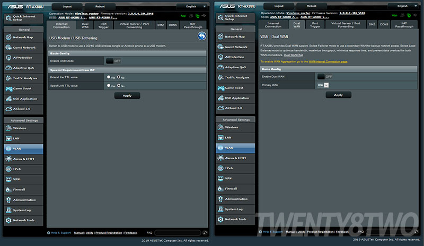Open LAN settings icon in left window
This screenshot has width=424, height=246.
(8, 138)
